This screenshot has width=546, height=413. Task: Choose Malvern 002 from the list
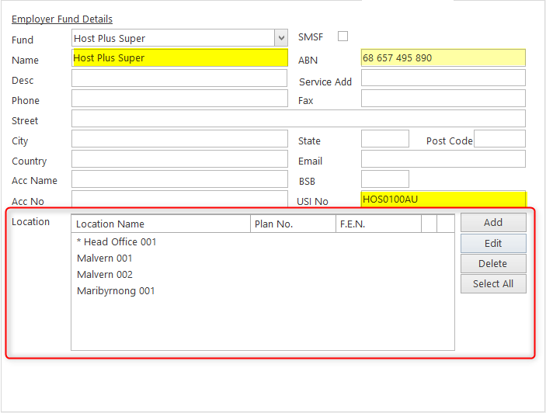coord(105,275)
